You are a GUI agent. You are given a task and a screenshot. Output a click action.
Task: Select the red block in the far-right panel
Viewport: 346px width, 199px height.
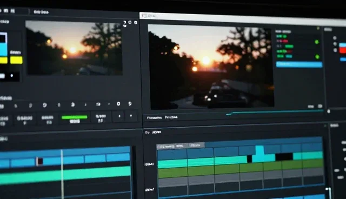click(343, 50)
